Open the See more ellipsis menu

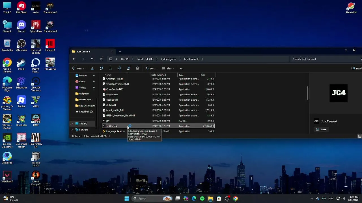point(182,68)
